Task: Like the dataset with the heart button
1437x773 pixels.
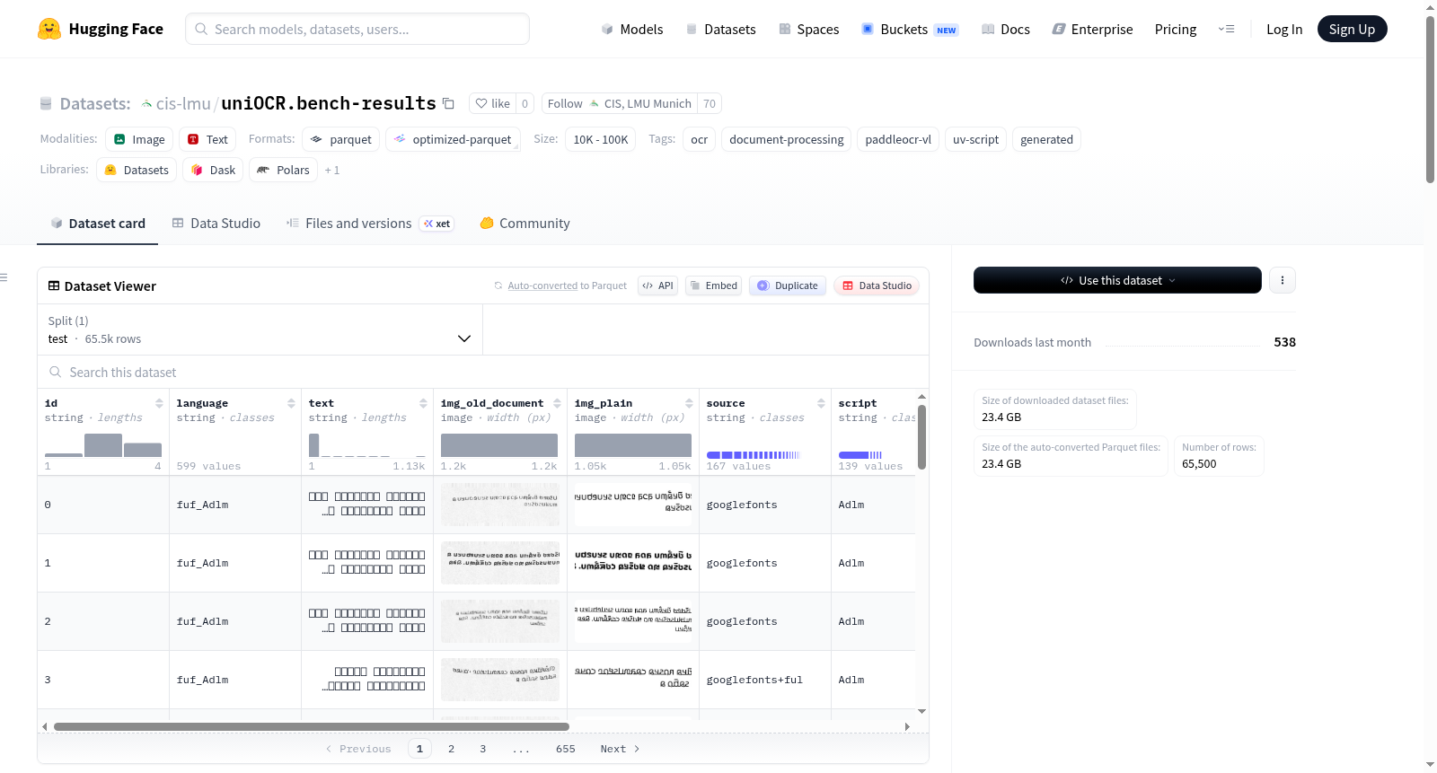Action: click(x=492, y=103)
